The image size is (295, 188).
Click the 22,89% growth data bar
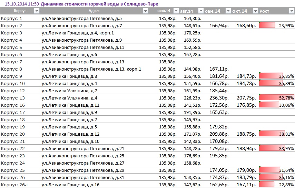pyautogui.click(x=267, y=184)
